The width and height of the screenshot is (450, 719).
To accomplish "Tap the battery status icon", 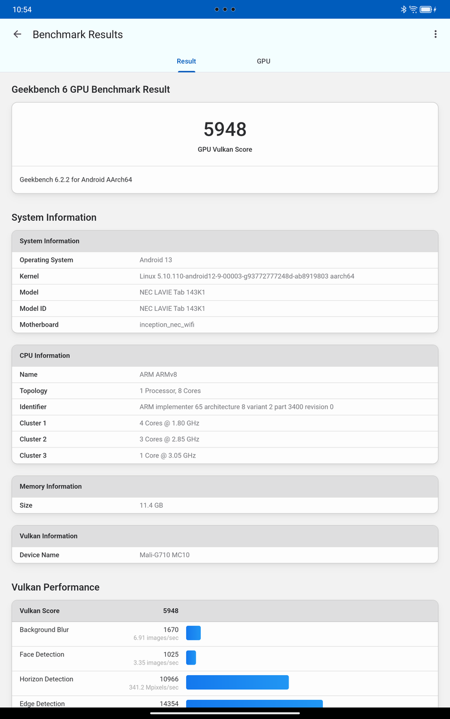I will [426, 10].
